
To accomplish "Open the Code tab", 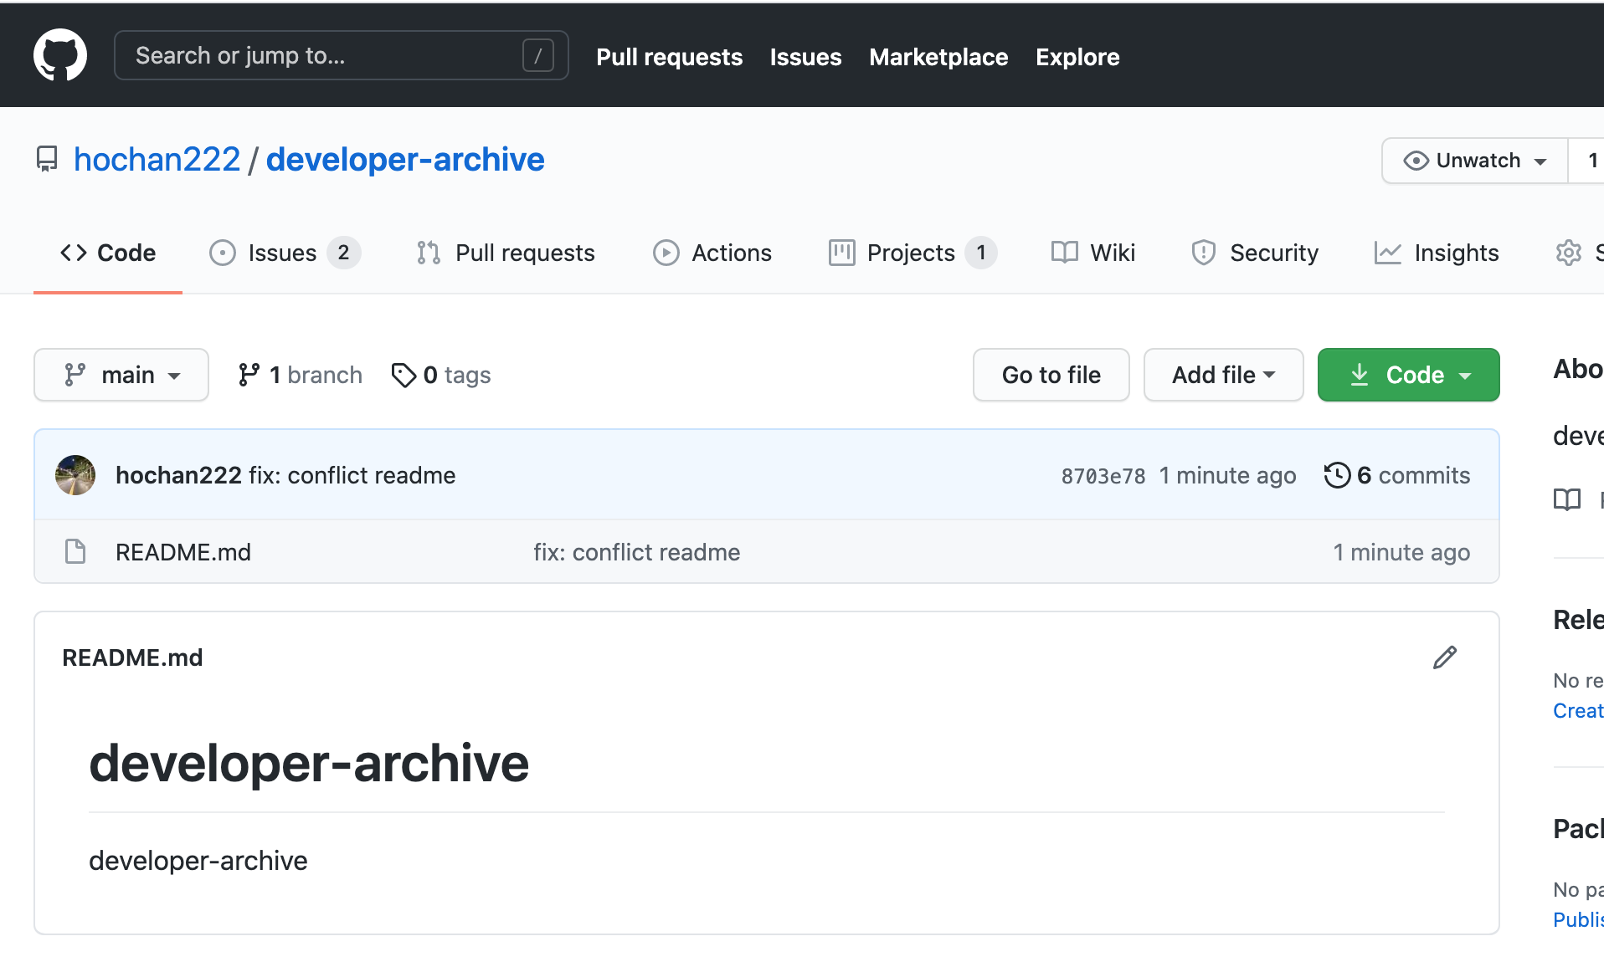I will point(108,253).
